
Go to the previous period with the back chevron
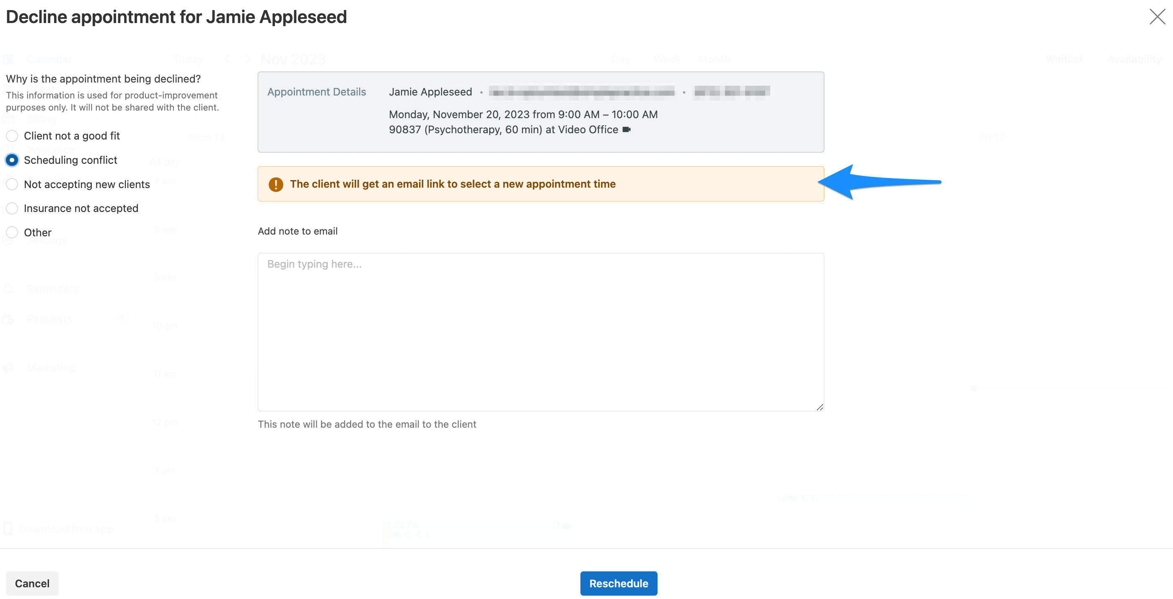pos(227,59)
